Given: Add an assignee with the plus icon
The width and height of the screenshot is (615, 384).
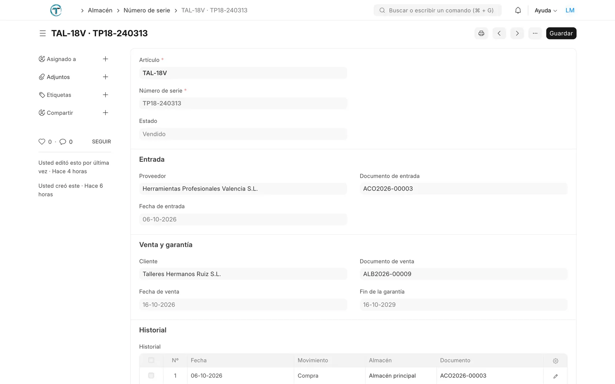Looking at the screenshot, I should (105, 59).
